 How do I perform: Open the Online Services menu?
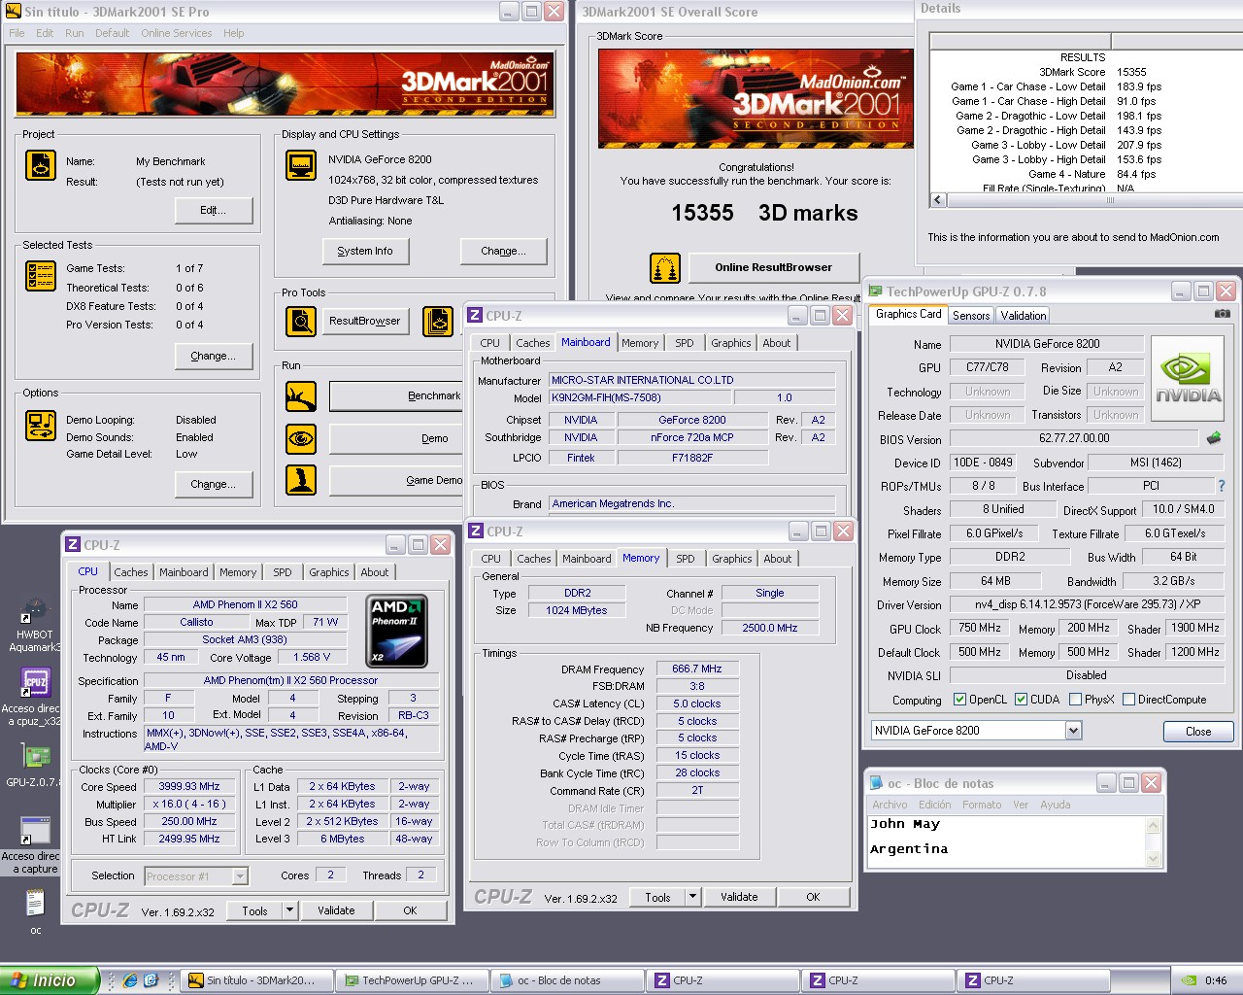pos(176,33)
